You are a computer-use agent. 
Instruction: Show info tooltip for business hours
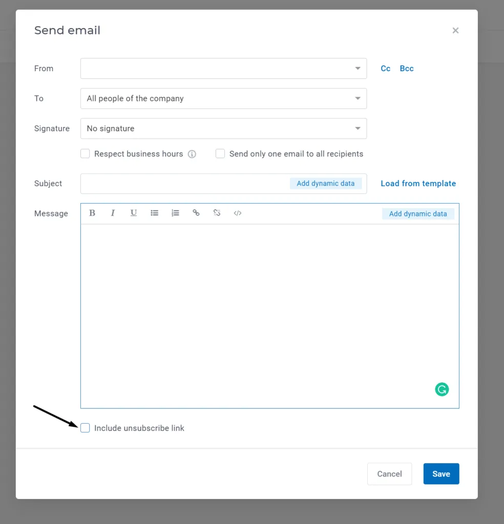click(x=192, y=154)
